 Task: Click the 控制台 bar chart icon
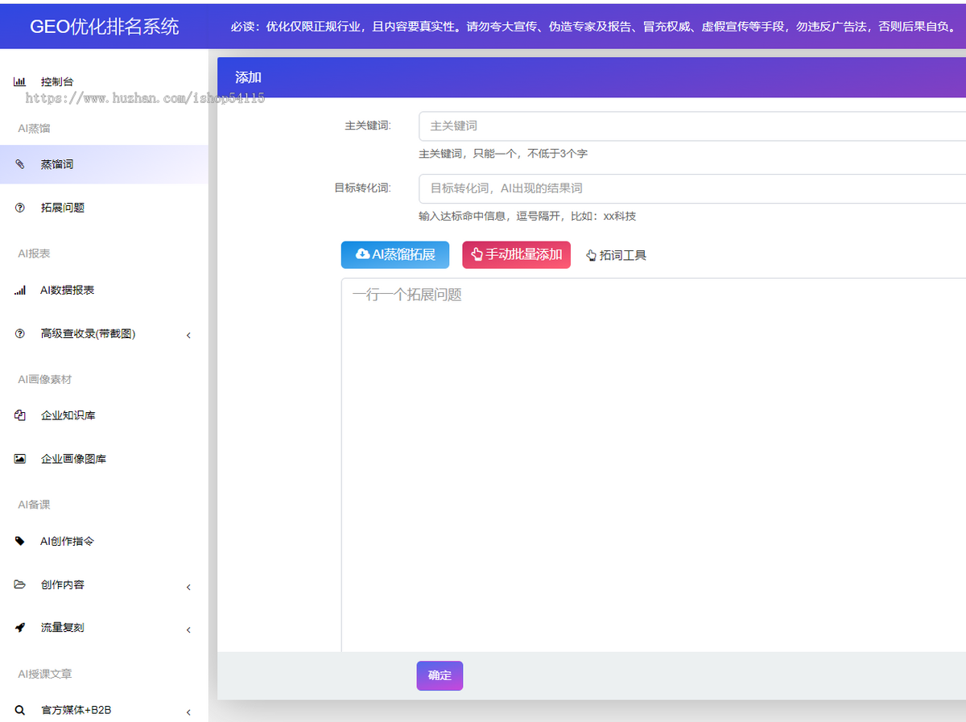19,82
